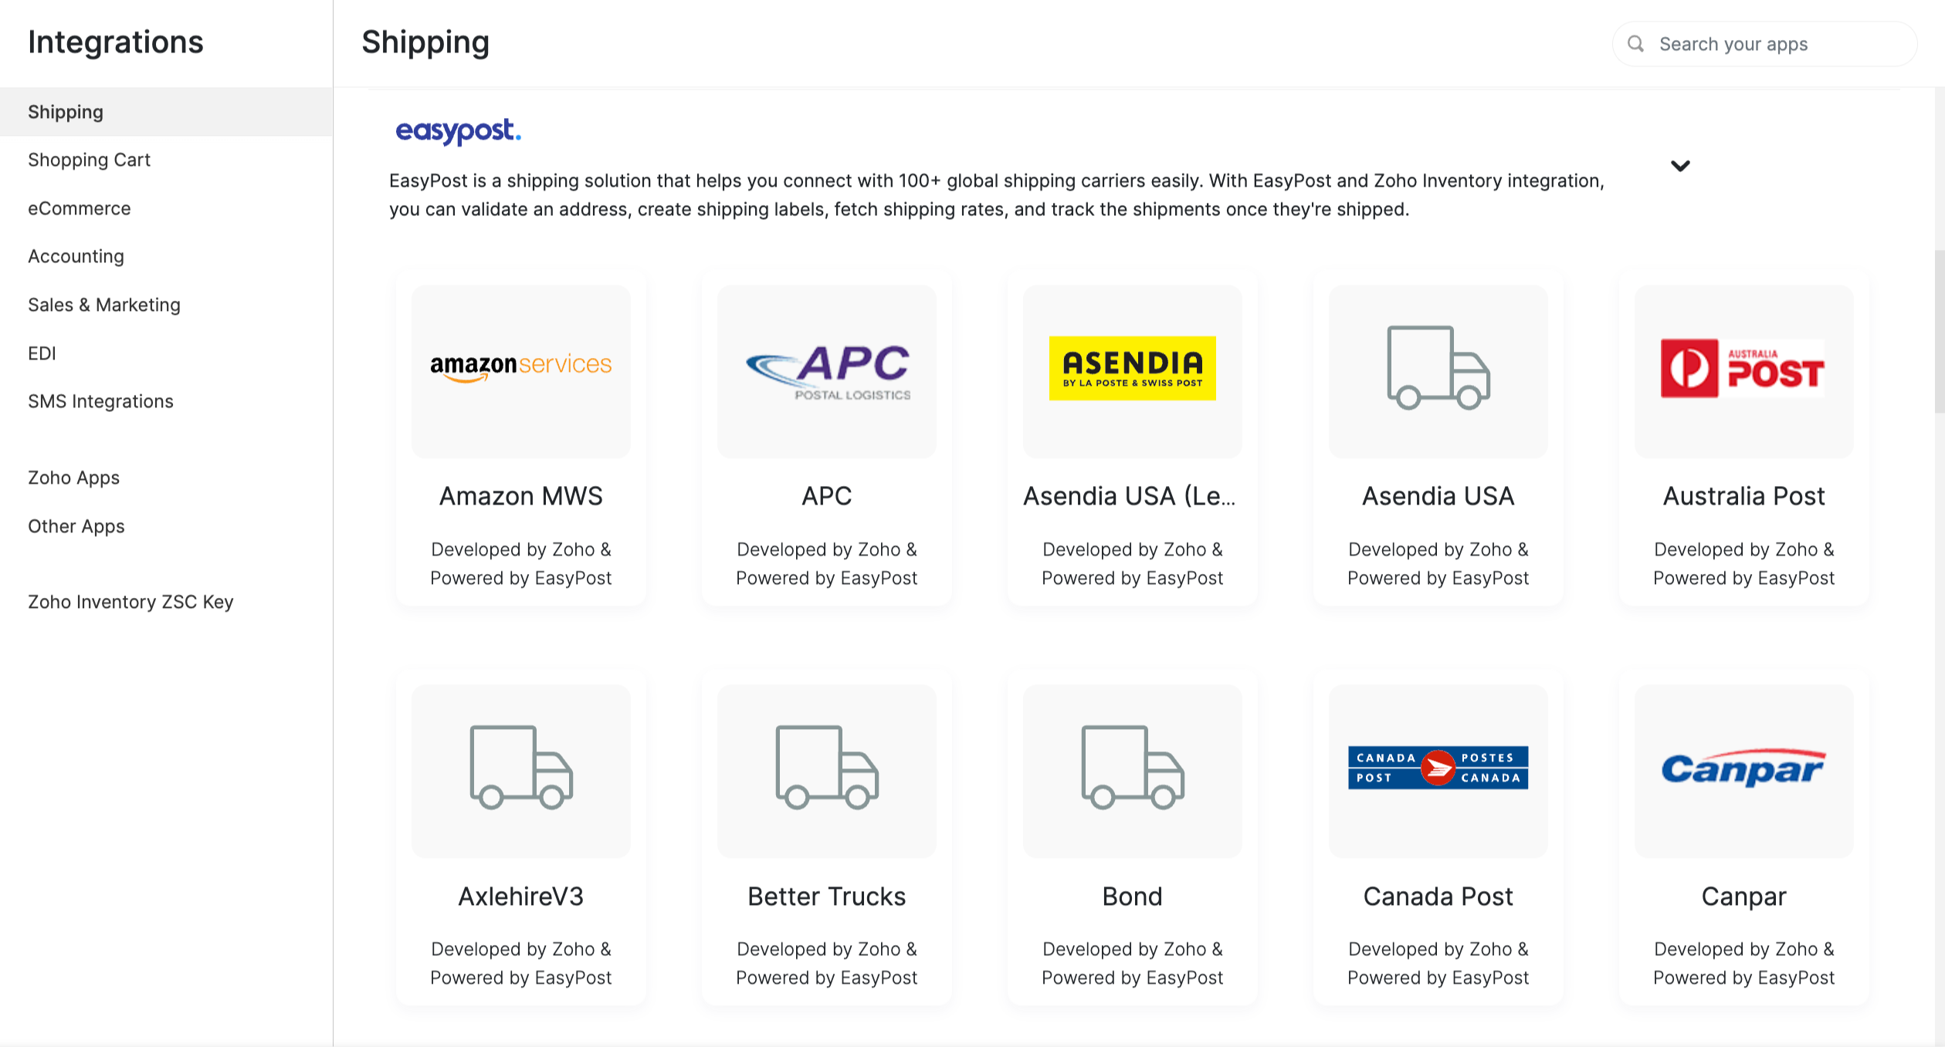Click the search magnifier icon
This screenshot has width=1945, height=1047.
[1635, 44]
